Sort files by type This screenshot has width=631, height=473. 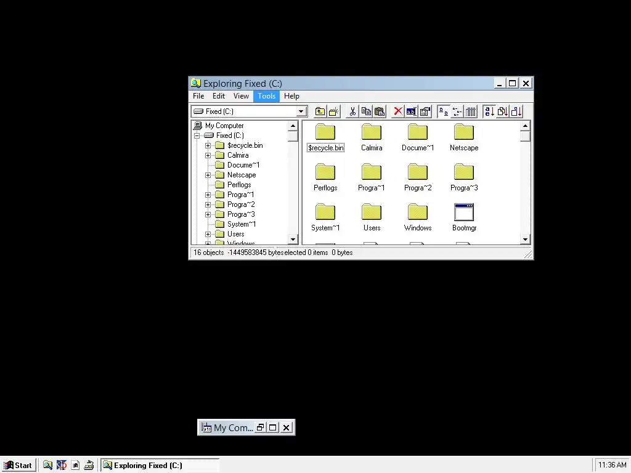502,111
